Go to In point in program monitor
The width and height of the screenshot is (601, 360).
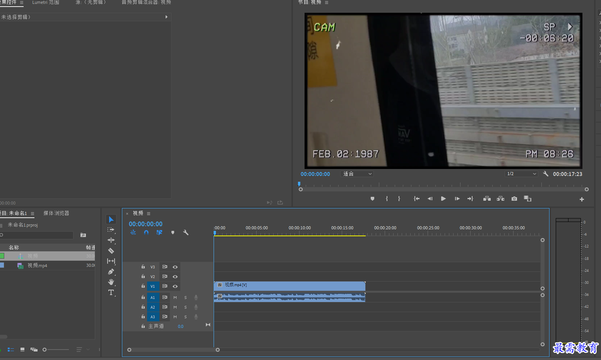coord(416,199)
